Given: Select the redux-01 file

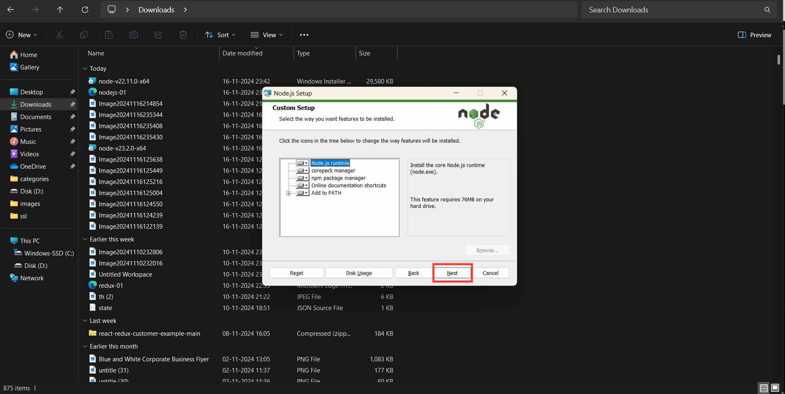Looking at the screenshot, I should point(111,286).
